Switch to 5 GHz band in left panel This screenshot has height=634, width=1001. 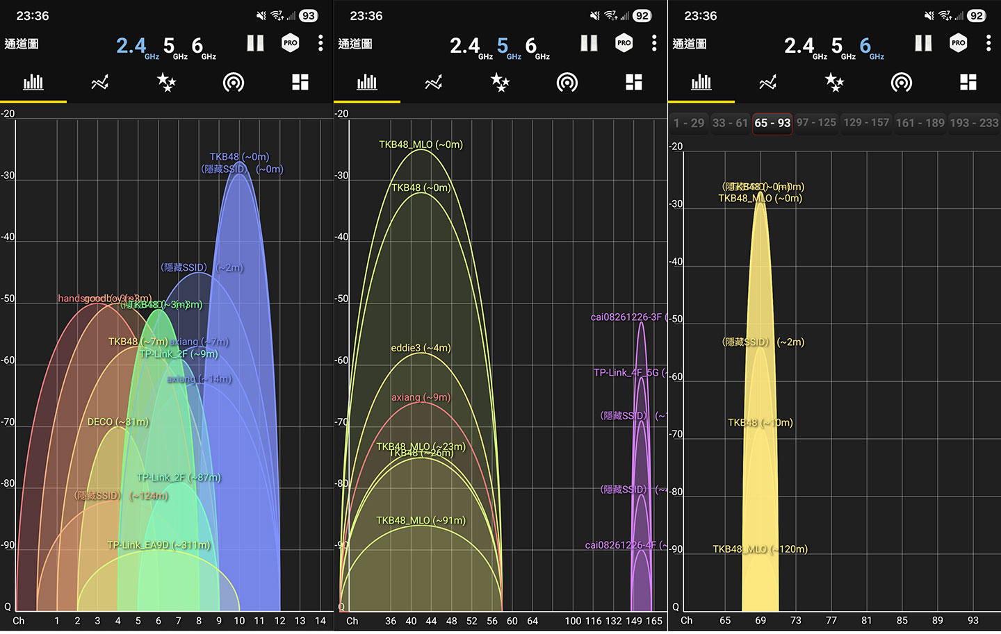(x=169, y=47)
